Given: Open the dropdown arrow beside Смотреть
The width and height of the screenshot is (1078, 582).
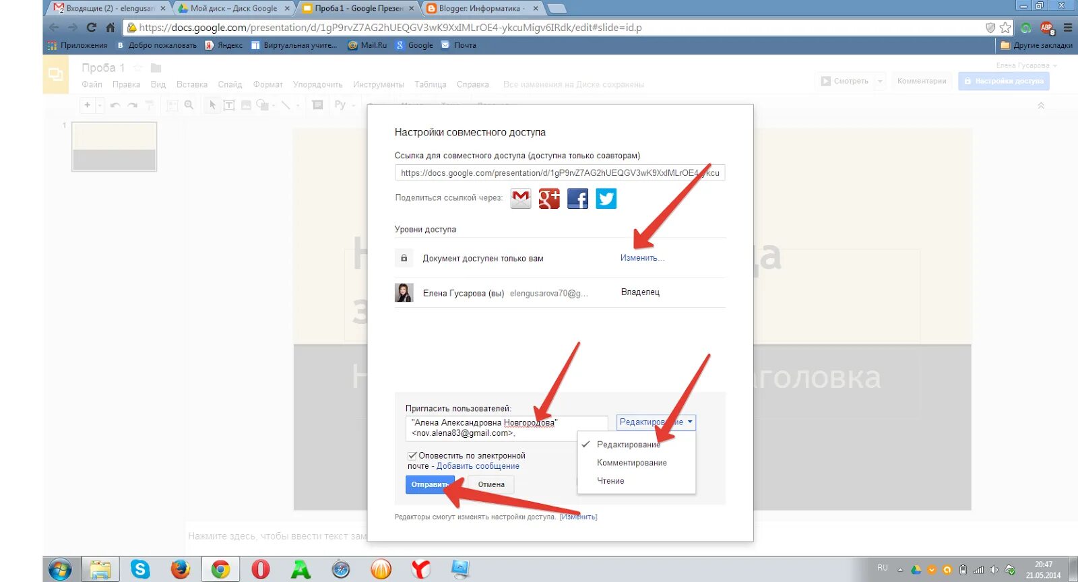Looking at the screenshot, I should click(879, 81).
